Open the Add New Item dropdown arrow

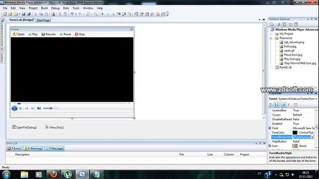(19, 14)
